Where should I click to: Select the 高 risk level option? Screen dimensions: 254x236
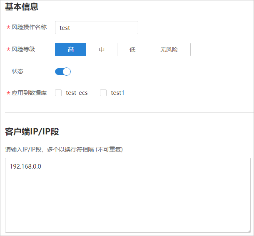tap(70, 50)
